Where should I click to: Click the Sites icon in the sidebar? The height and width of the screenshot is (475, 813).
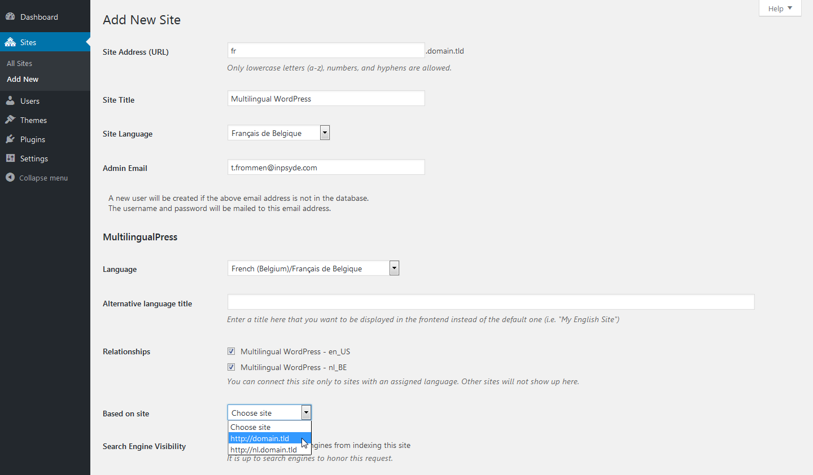coord(10,42)
